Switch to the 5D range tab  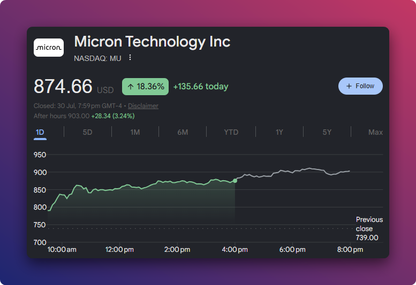coord(88,132)
